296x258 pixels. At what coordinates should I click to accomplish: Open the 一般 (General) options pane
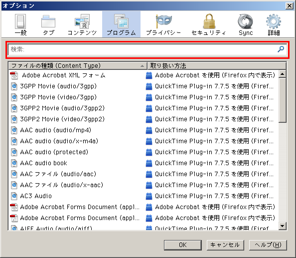coord(20,24)
